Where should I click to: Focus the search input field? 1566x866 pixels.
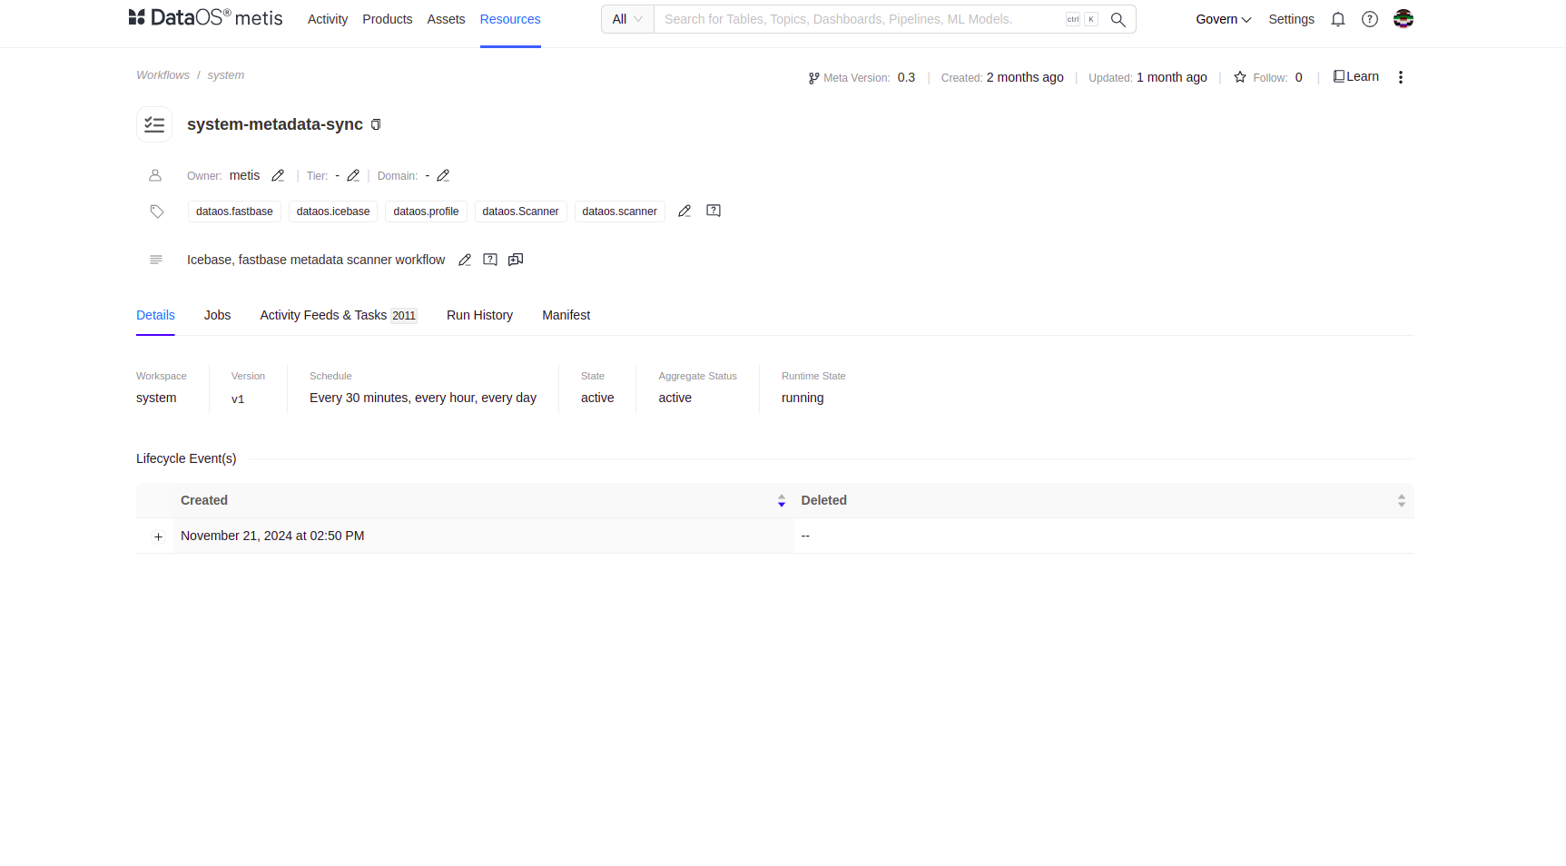[861, 19]
